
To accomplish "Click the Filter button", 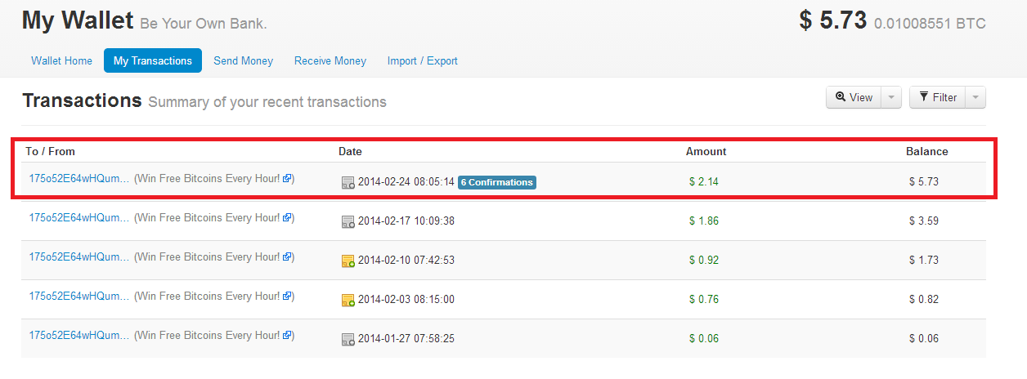I will point(937,97).
